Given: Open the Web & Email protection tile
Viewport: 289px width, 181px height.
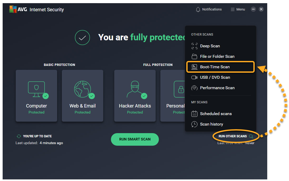Looking at the screenshot, I should (x=83, y=96).
